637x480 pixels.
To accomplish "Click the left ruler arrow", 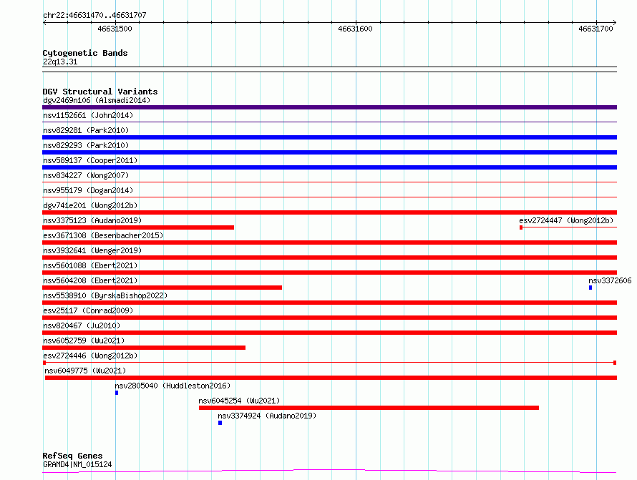I will (44, 22).
